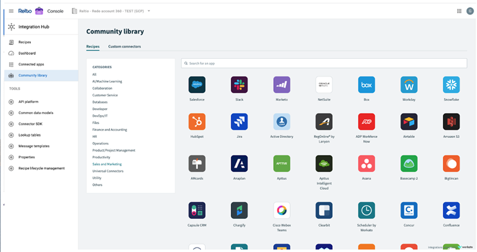Open Common data models tool

pos(41,113)
